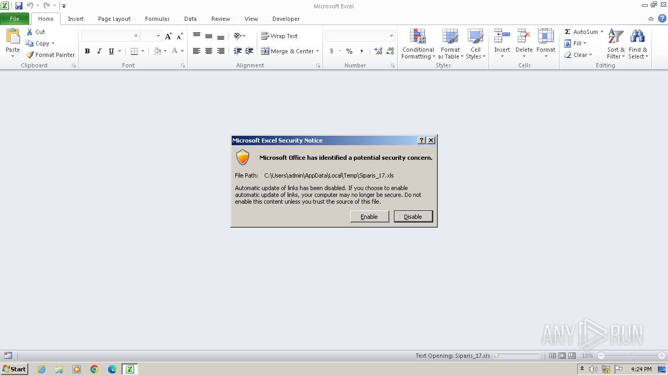The width and height of the screenshot is (668, 376).
Task: Switch to the Data tab
Action: pos(190,19)
